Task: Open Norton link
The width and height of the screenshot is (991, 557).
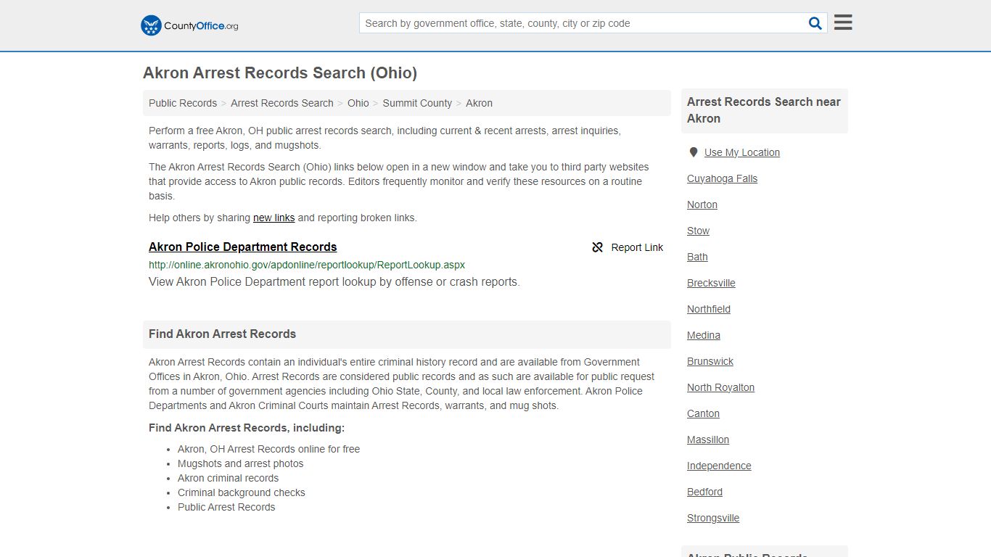Action: point(702,205)
